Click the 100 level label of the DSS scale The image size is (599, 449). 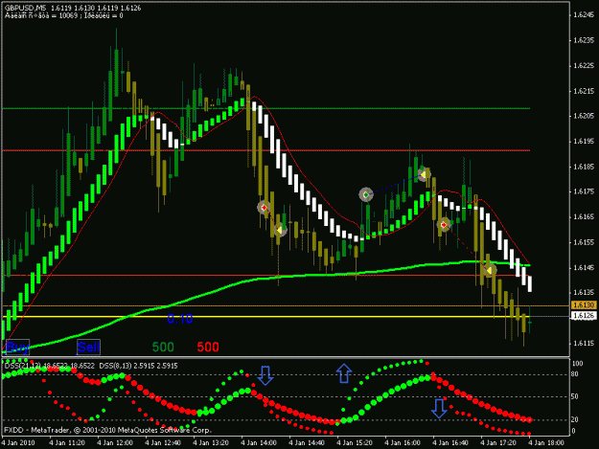pyautogui.click(x=577, y=364)
